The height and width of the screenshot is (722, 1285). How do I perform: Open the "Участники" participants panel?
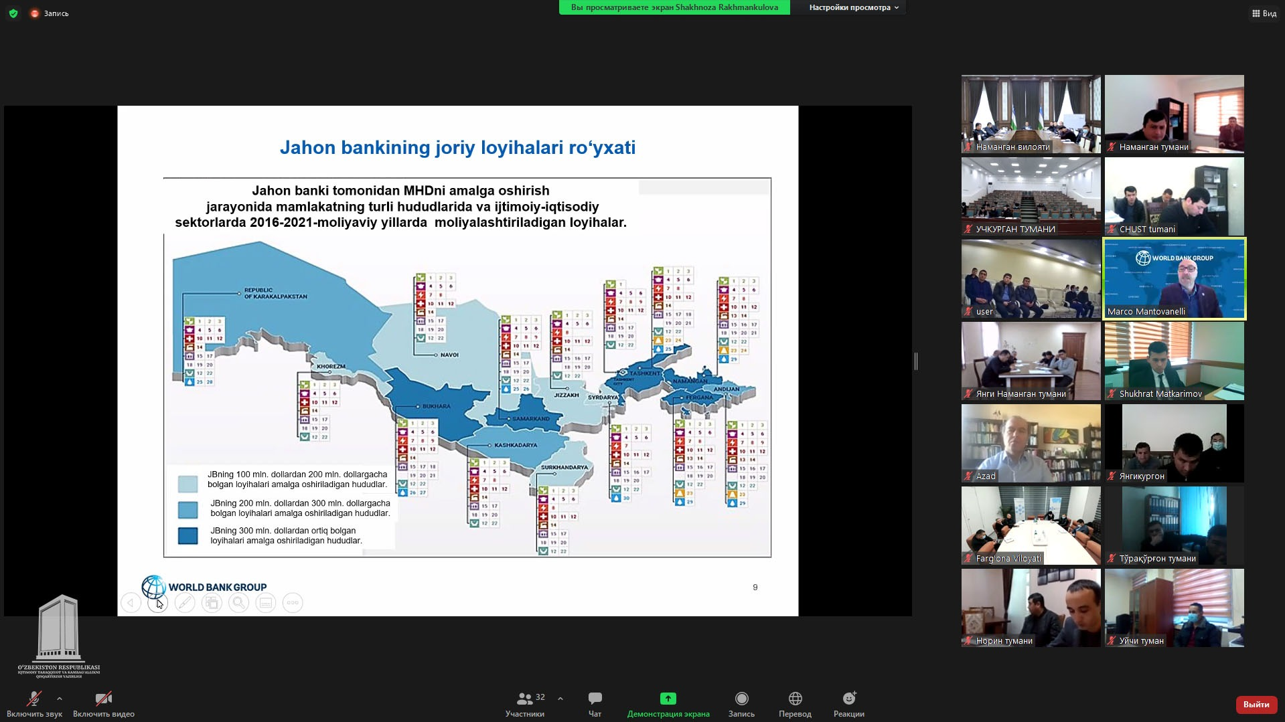(x=525, y=705)
